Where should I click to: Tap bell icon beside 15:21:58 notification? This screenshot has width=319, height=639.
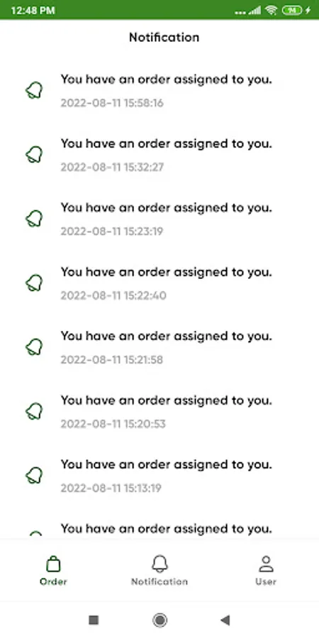point(34,346)
